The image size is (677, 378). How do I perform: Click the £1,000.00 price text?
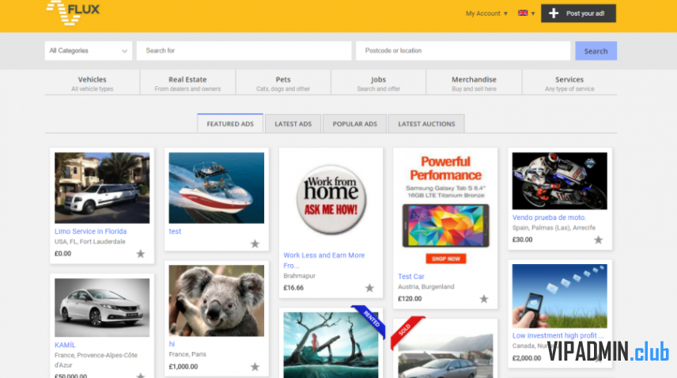click(x=183, y=367)
